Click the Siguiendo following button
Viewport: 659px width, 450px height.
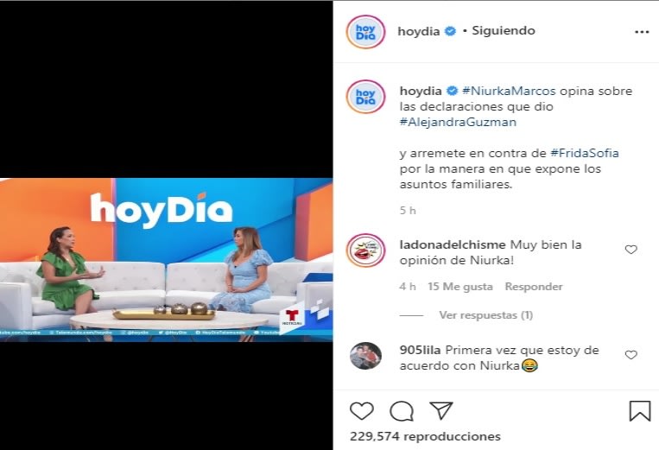[x=503, y=31]
